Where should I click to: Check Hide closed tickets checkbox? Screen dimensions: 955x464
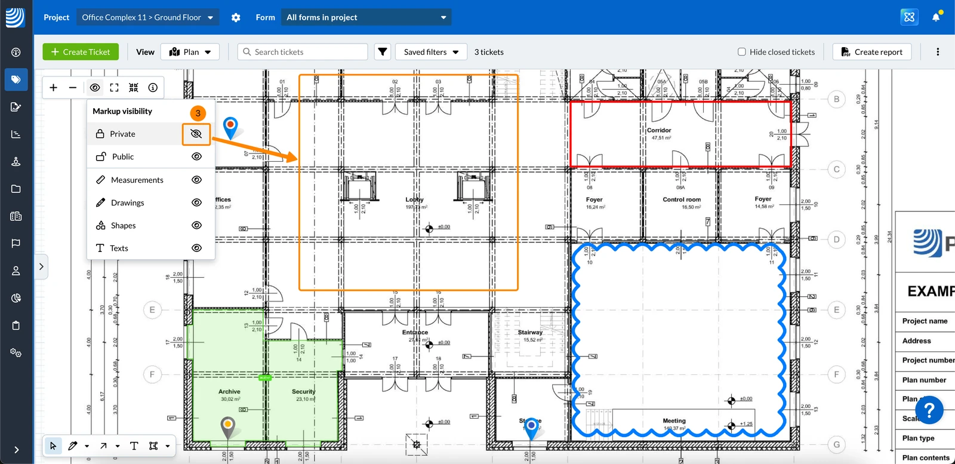pos(742,52)
